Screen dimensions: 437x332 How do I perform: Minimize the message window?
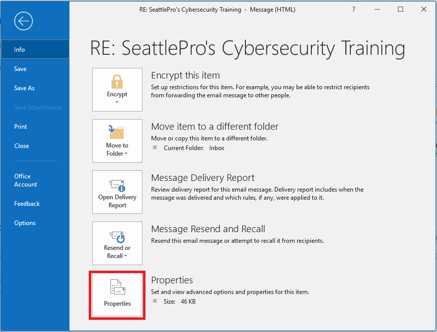377,10
